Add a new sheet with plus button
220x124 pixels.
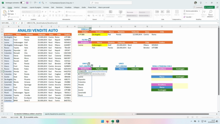[x=72, y=114]
